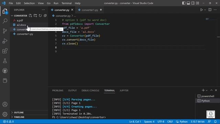This screenshot has height=124, width=220.
Task: Open Explorer views and more actions menu
Action: [x=43, y=10]
